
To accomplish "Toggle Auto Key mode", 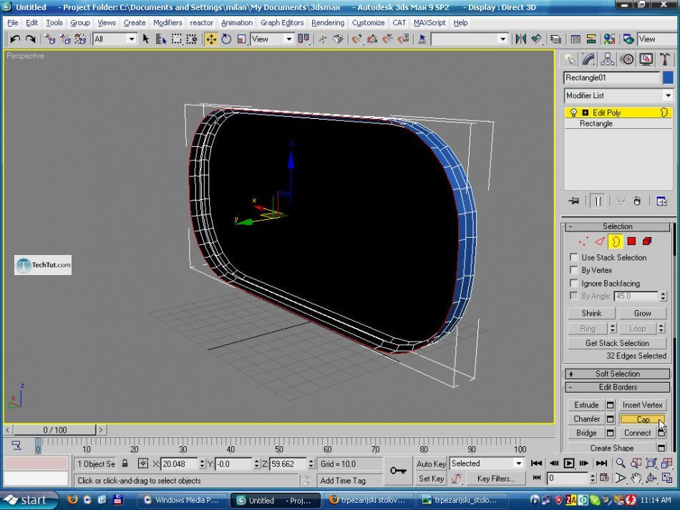I will tap(431, 463).
